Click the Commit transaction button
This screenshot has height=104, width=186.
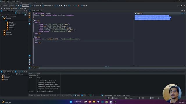pos(4,5)
